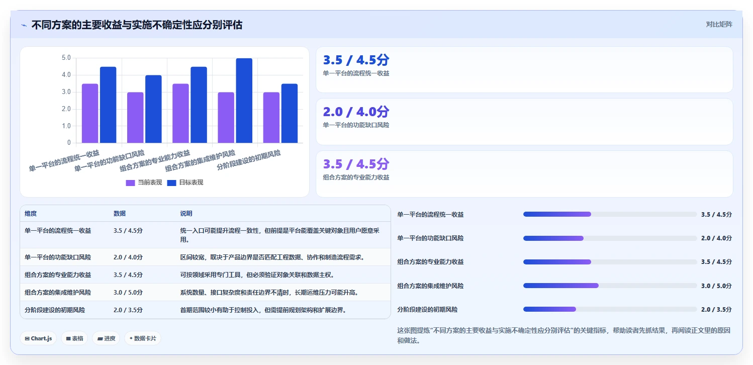Click the 组合方案的集成维护风险 x-axis label in the chart
The width and height of the screenshot is (753, 365).
tap(200, 160)
